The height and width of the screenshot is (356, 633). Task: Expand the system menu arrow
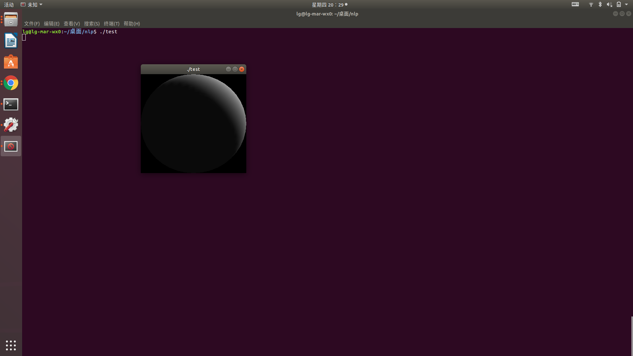pos(626,4)
